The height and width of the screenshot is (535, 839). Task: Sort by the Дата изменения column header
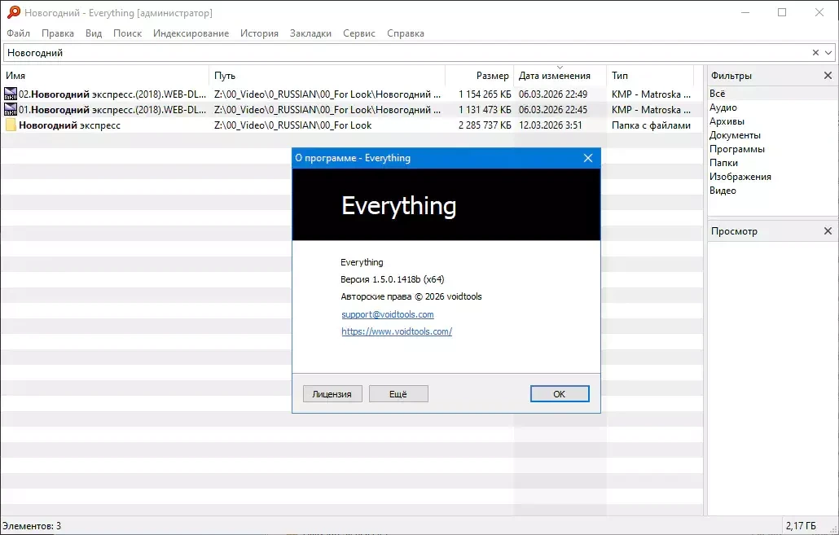coord(560,76)
